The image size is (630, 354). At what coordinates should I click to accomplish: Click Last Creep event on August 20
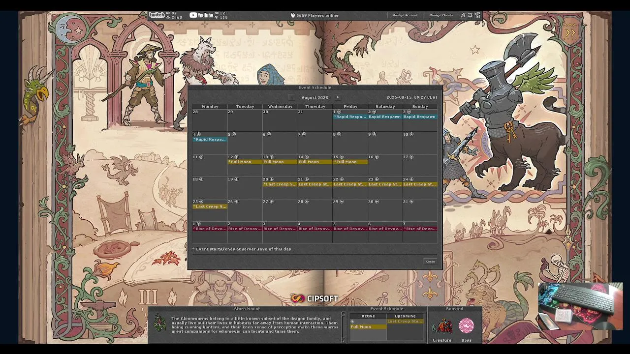tap(280, 184)
